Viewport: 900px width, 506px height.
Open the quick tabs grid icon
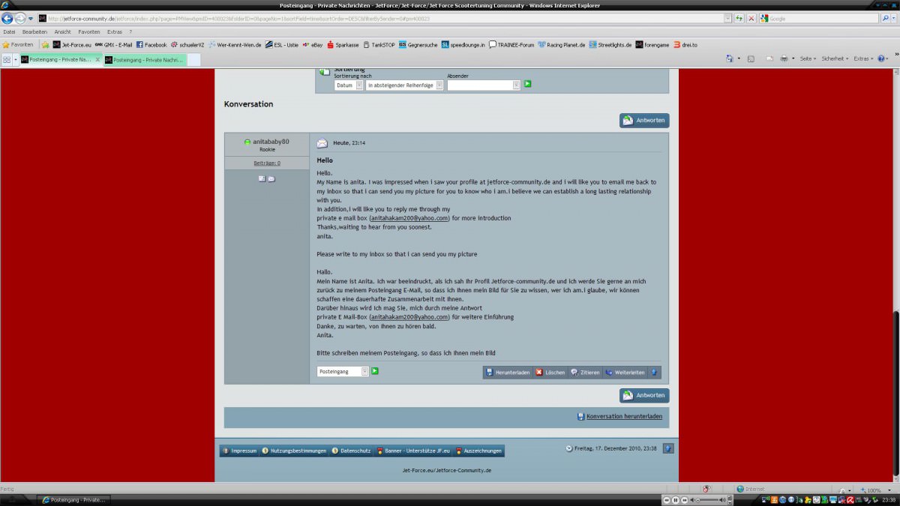point(7,59)
